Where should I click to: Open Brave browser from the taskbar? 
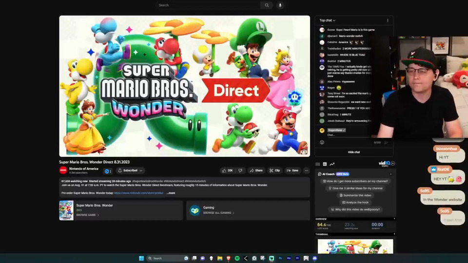click(228, 258)
